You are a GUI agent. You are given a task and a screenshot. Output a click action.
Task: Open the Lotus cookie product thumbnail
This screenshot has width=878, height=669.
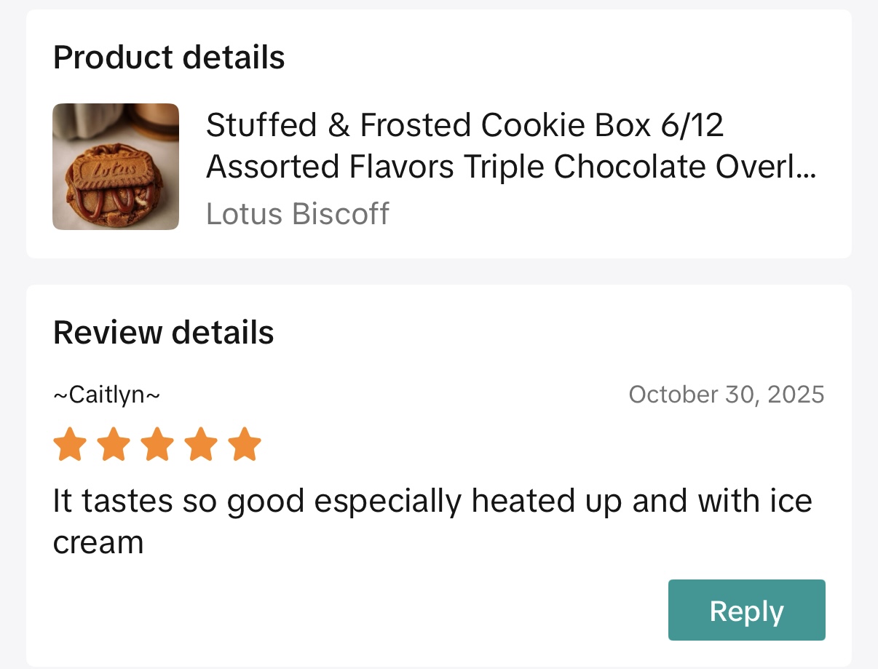pyautogui.click(x=116, y=167)
